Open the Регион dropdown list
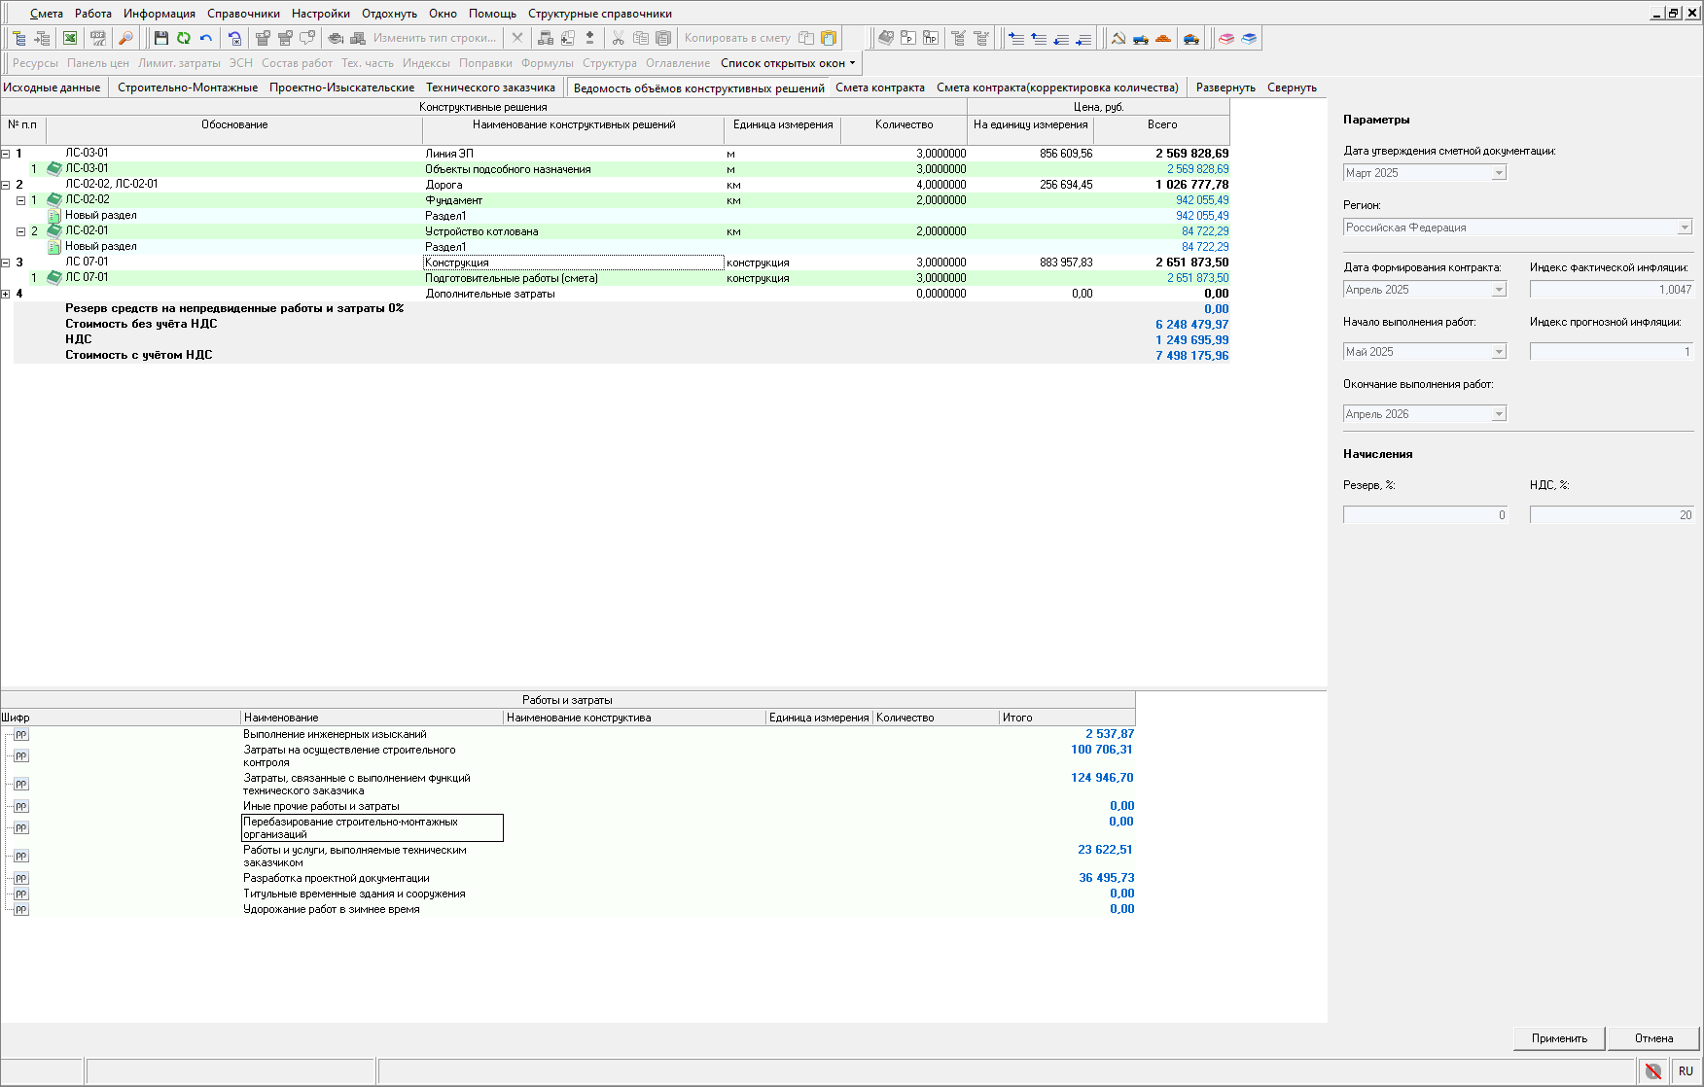Viewport: 1704px width, 1087px height. [1685, 228]
